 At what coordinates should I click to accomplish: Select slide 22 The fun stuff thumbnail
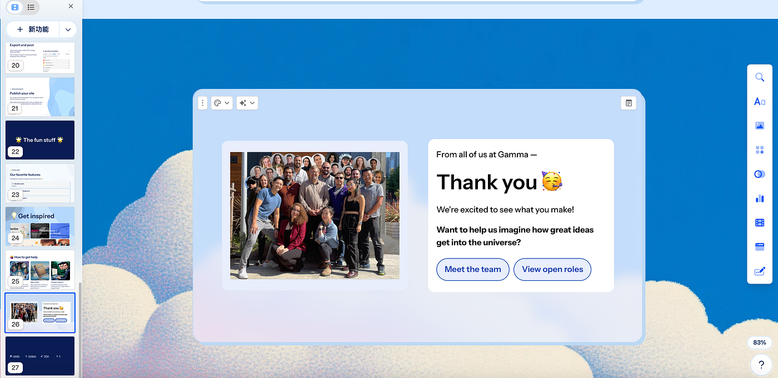[40, 140]
